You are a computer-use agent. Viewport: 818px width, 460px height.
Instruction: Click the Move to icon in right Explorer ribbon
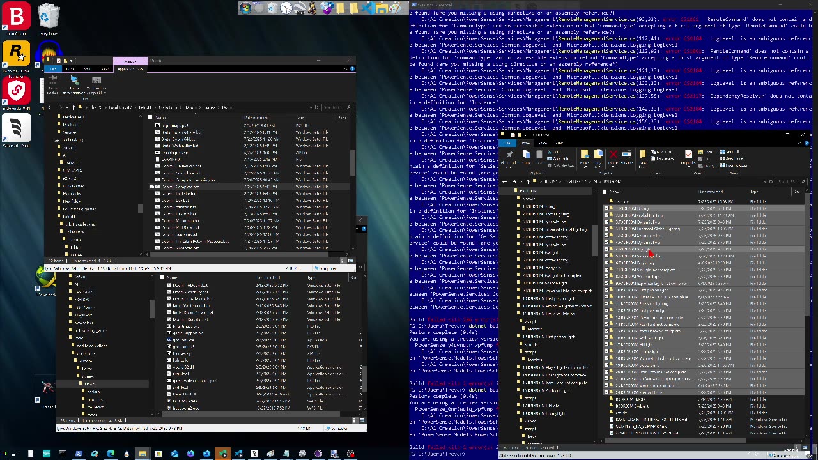click(585, 157)
